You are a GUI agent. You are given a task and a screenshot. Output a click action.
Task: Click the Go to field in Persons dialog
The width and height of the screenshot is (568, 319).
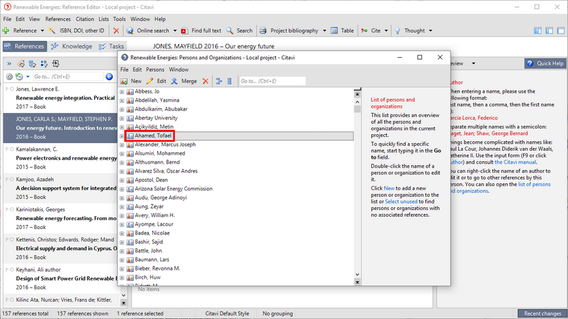click(x=272, y=81)
